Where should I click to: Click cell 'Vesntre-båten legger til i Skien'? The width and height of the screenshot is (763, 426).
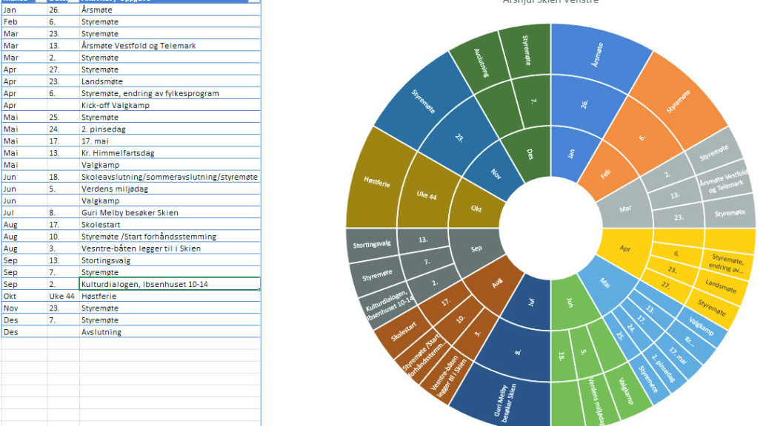tap(170, 248)
